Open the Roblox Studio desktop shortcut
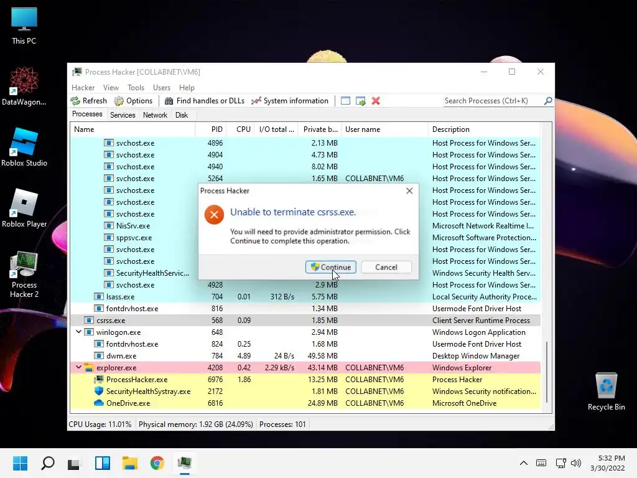The image size is (637, 478). point(24,147)
